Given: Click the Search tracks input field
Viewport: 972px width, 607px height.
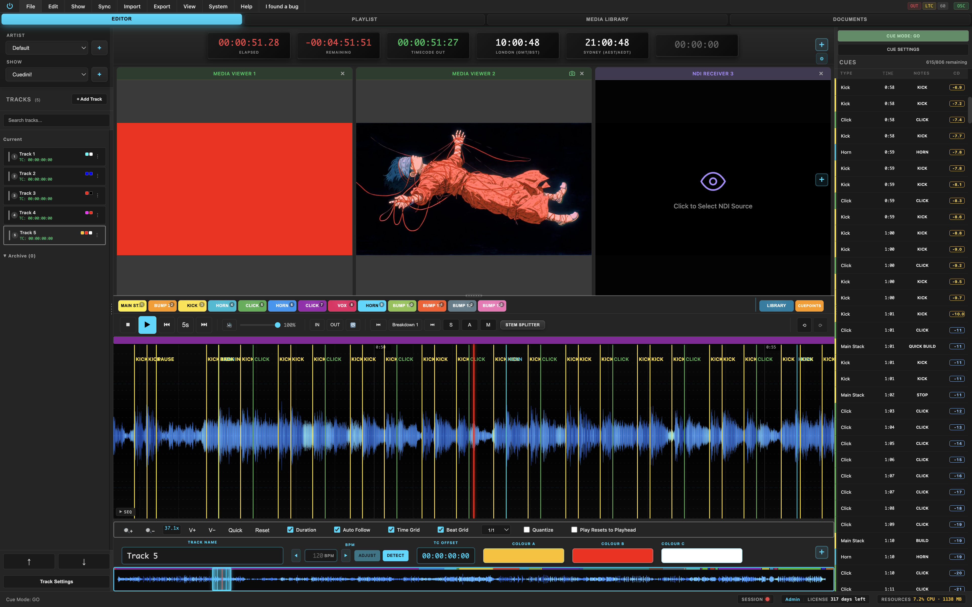Looking at the screenshot, I should tap(56, 120).
